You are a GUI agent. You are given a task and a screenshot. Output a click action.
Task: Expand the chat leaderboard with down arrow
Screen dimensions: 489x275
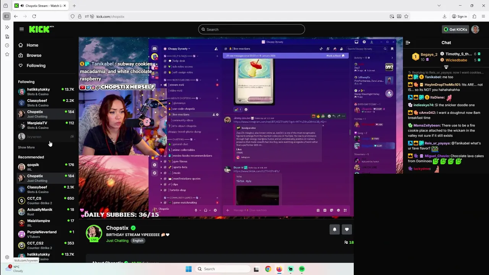[x=446, y=67]
